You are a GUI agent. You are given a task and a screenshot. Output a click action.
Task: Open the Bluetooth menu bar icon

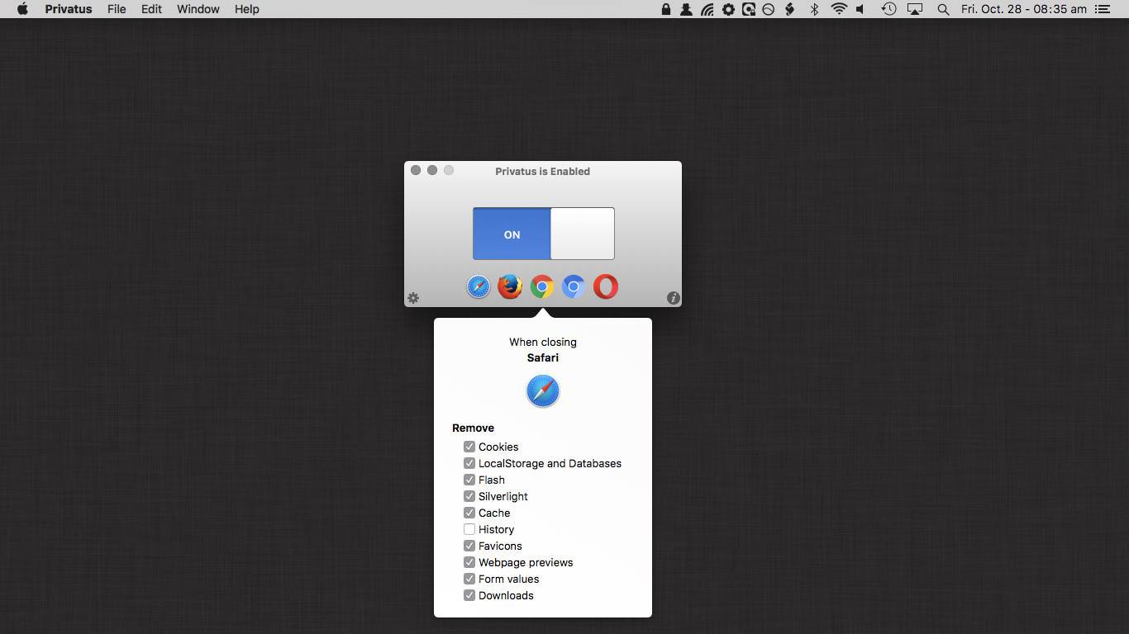[x=814, y=9]
